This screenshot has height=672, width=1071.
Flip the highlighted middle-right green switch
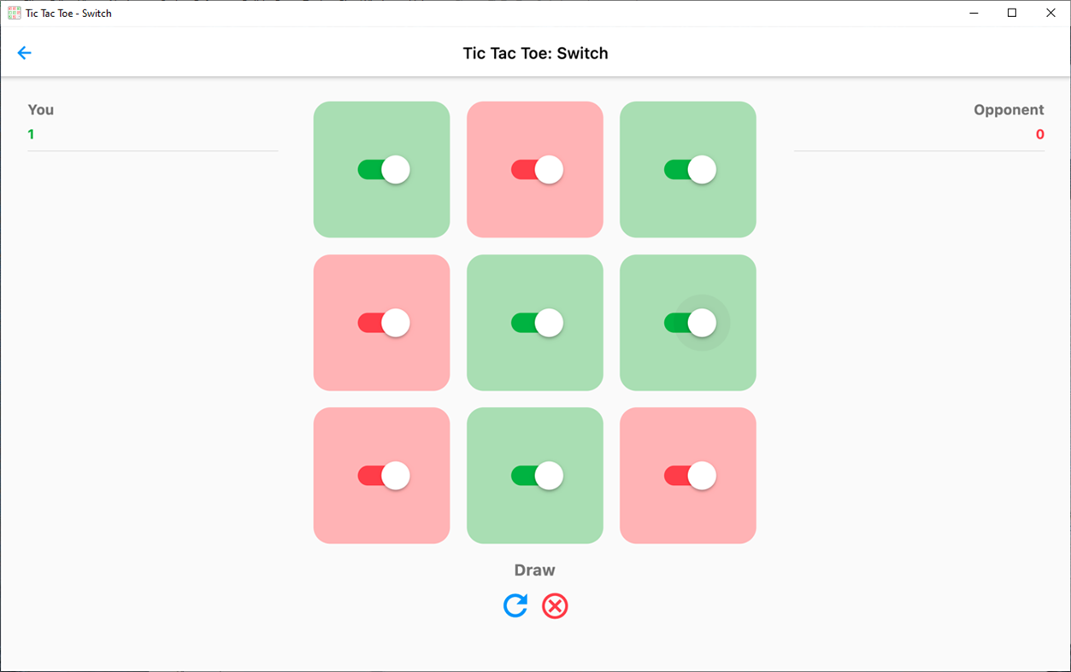(688, 323)
